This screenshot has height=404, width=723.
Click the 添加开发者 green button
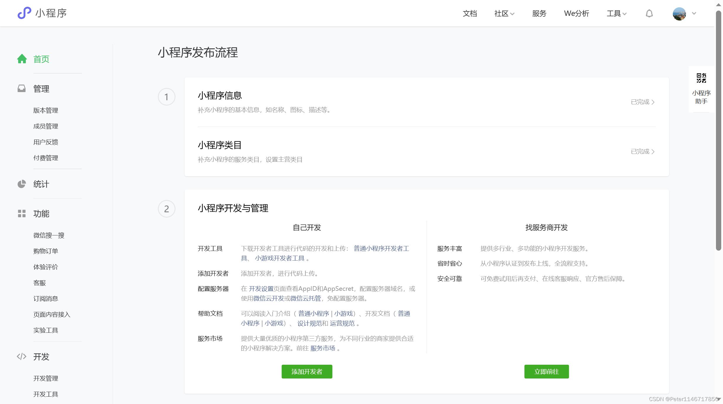coord(307,371)
